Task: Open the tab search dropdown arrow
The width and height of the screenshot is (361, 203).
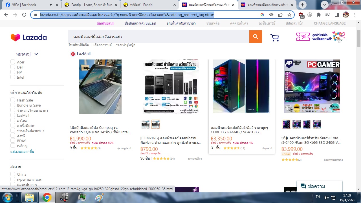Action: tap(325, 5)
